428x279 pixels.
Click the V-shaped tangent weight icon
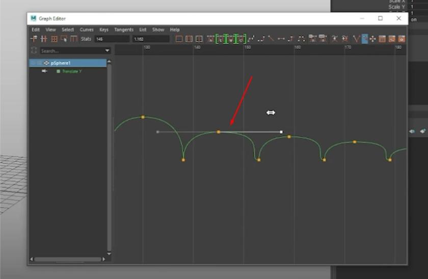tap(357, 39)
